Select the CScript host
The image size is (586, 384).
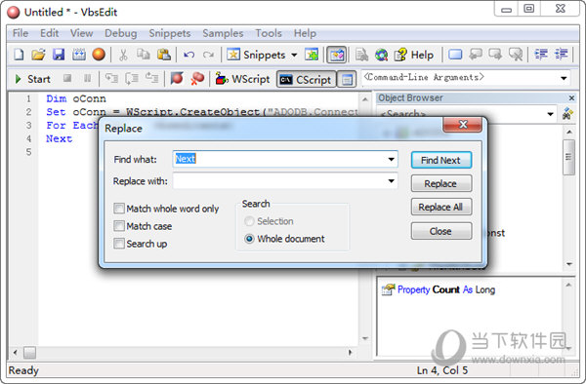click(306, 79)
